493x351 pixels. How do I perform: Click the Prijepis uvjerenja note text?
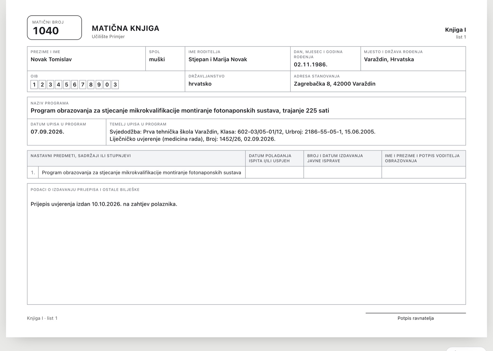pos(104,204)
